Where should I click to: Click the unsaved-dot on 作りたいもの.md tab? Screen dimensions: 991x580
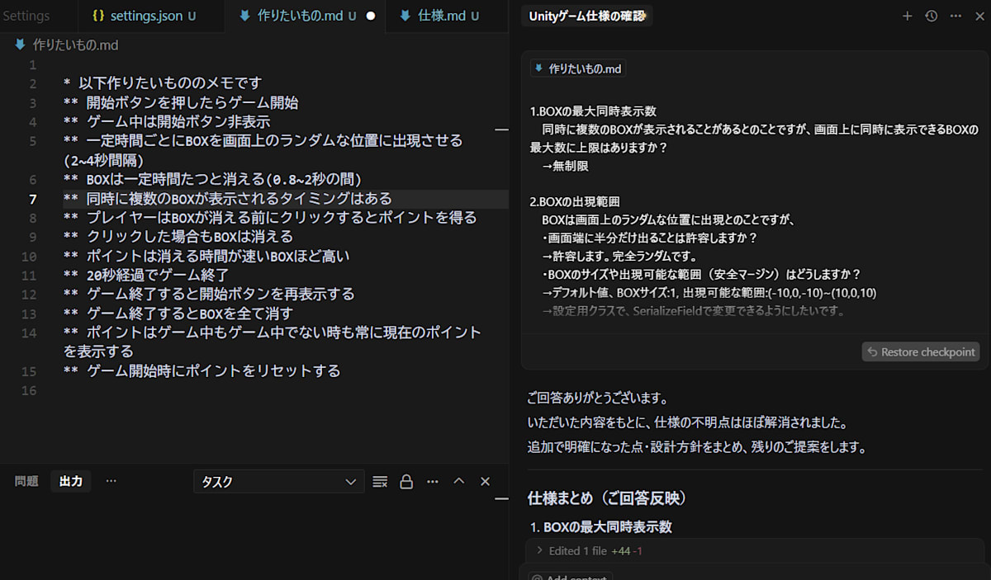coord(371,16)
